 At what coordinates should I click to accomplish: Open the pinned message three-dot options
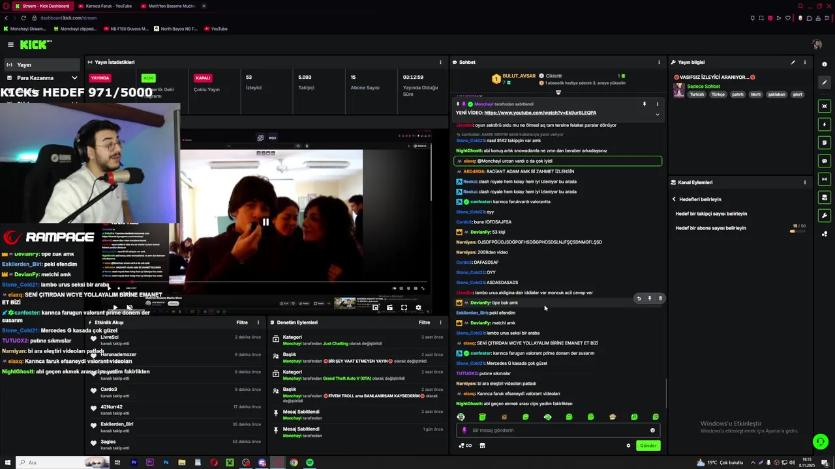[x=657, y=104]
